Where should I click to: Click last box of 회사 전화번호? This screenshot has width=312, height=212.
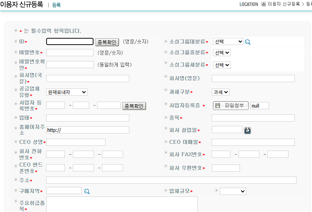pyautogui.click(x=112, y=154)
